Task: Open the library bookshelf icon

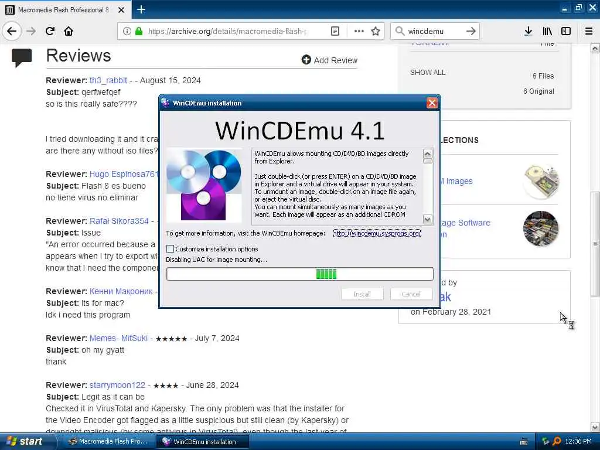Action: coord(547,31)
